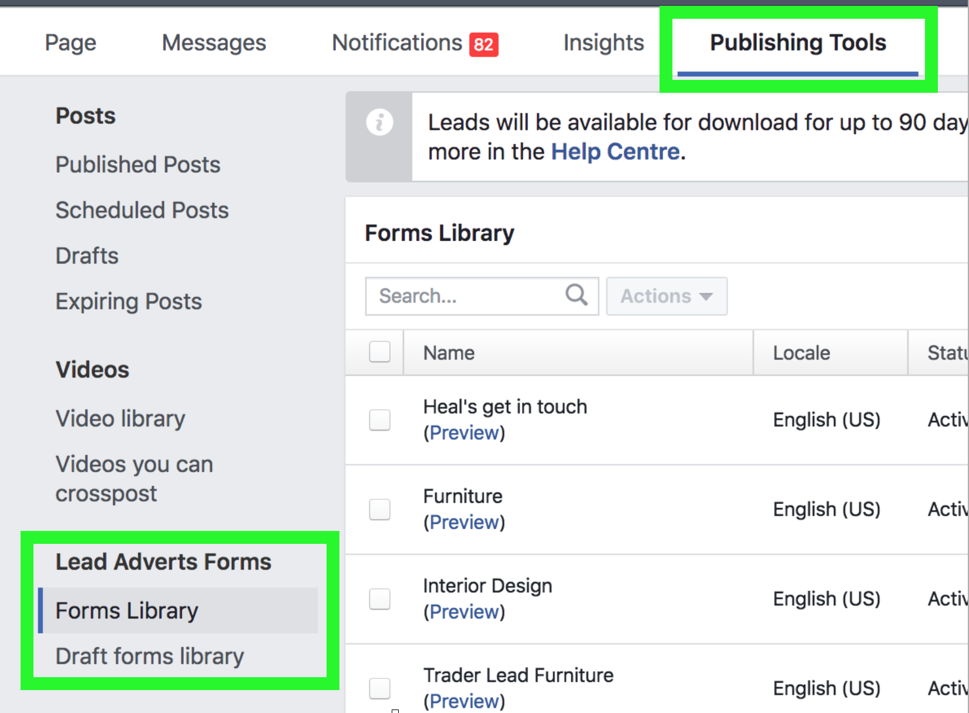Preview the Trader Lead Furniture form
Viewport: 969px width, 713px height.
click(x=464, y=701)
